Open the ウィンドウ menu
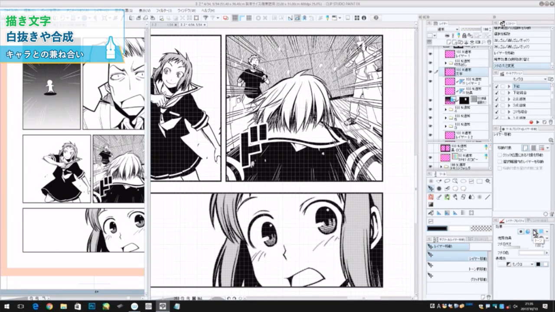The height and width of the screenshot is (312, 555). (186, 10)
